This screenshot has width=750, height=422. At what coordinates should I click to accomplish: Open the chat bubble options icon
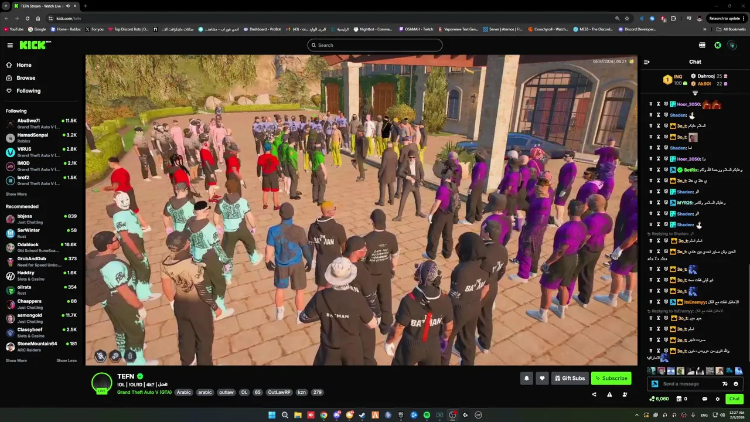pyautogui.click(x=705, y=399)
